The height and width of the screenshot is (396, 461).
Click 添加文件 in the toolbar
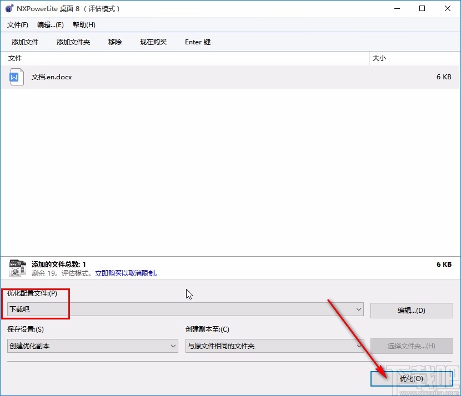[25, 42]
